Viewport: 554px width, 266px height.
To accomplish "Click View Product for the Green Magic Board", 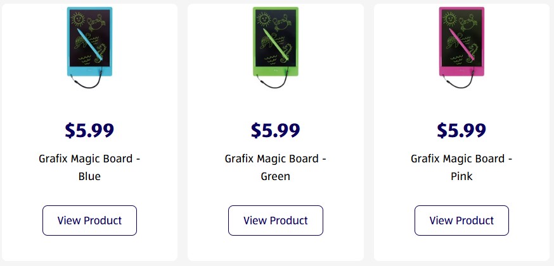I will pos(276,221).
